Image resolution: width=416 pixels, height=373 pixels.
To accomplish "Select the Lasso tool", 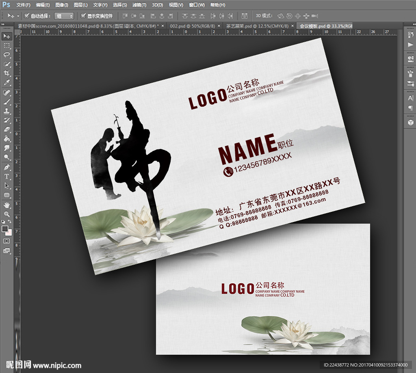I will 6,55.
